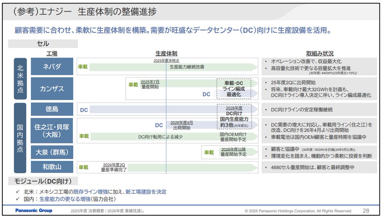
Task: Click the 'セル' section header
Action: coord(43,43)
